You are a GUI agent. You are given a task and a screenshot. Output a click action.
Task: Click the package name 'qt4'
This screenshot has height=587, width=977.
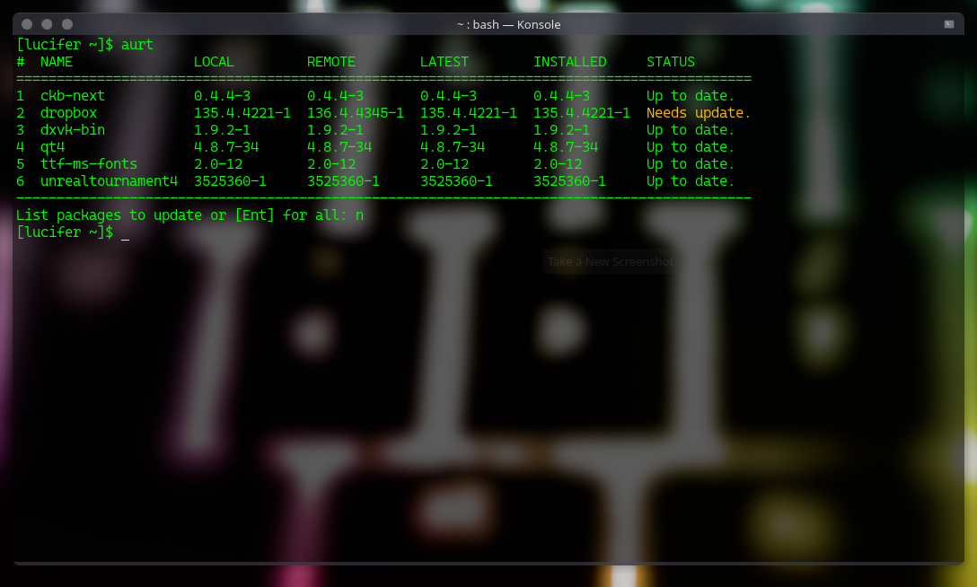point(52,147)
